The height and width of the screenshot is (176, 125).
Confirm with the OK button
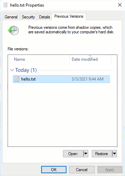[x=54, y=170]
